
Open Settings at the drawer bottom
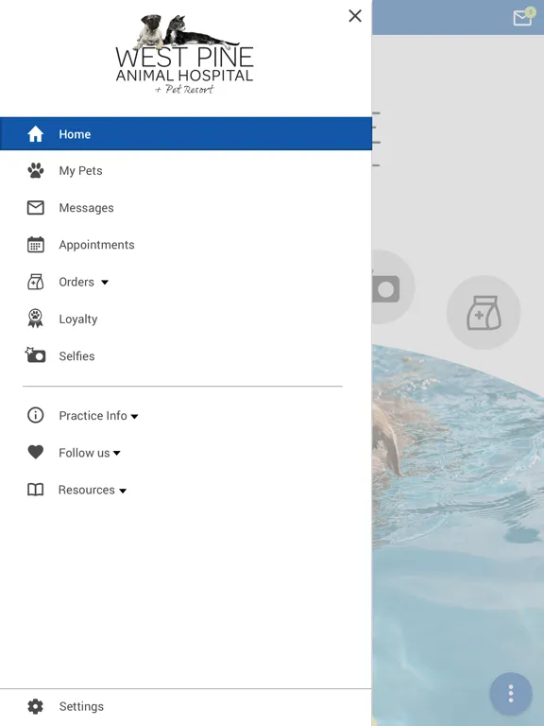(81, 706)
